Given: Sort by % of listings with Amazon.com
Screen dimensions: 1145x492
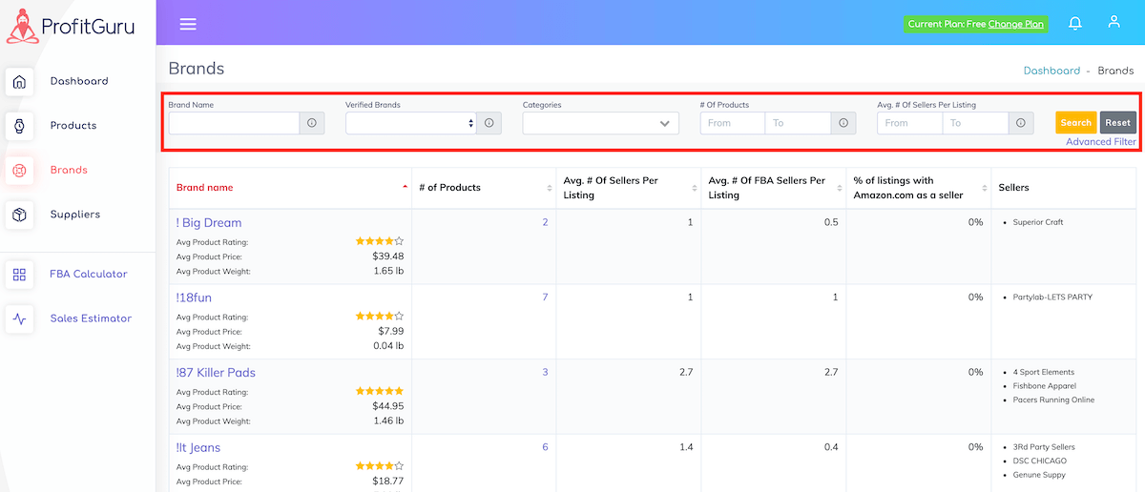Looking at the screenshot, I should coord(919,188).
